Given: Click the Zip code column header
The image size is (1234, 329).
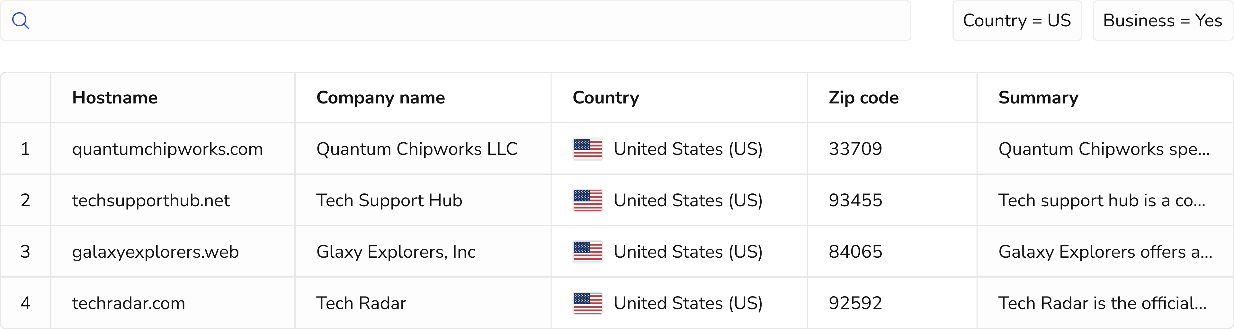Looking at the screenshot, I should pyautogui.click(x=863, y=98).
